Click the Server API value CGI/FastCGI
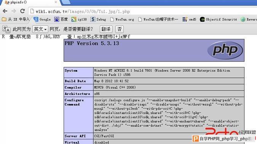 pos(104,136)
